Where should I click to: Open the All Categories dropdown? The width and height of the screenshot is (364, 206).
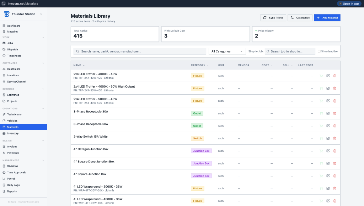(227, 51)
